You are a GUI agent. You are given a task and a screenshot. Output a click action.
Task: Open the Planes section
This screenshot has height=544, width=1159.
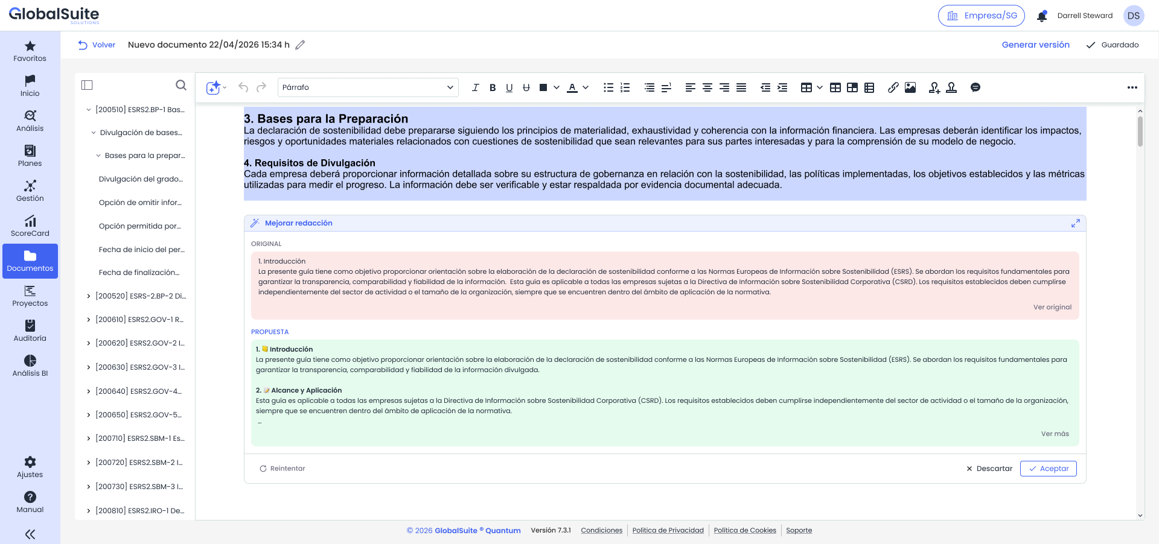click(x=30, y=156)
